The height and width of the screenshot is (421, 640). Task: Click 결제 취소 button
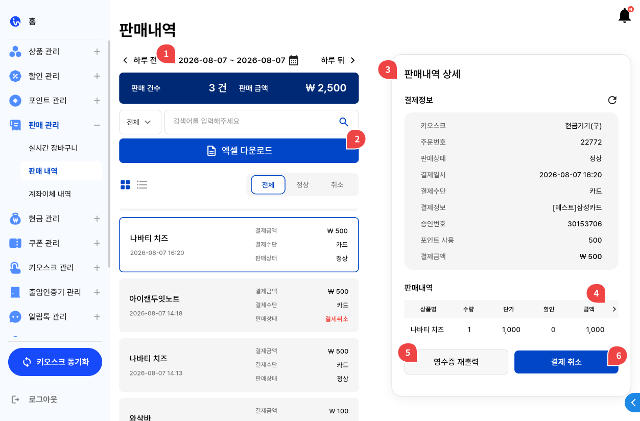[566, 362]
